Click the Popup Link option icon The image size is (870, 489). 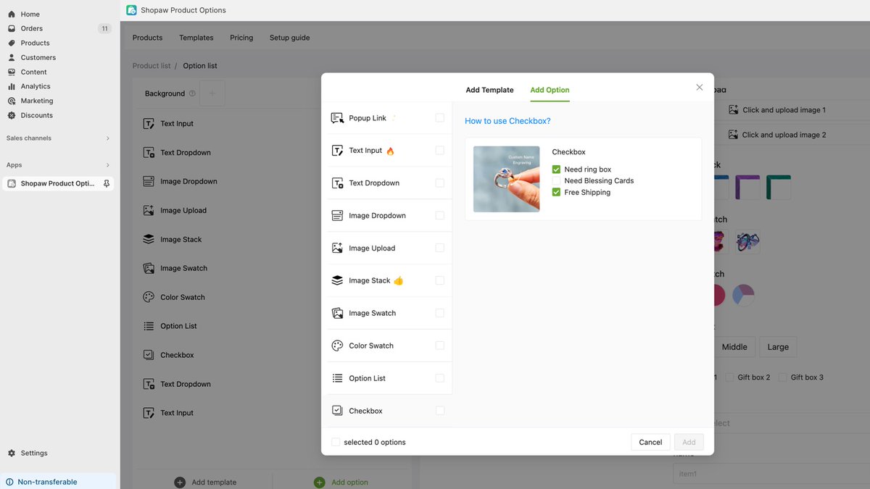337,118
